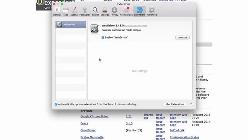This screenshot has width=248, height=140.
Task: Open the "by The Selenium Project" link
Action: tap(136, 26)
